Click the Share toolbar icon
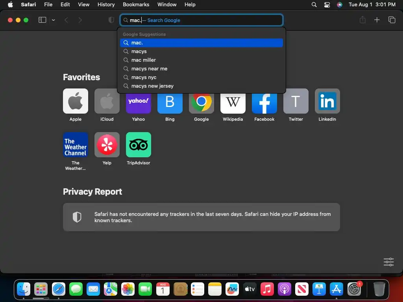Viewport: 403px width, 302px height. click(362, 20)
